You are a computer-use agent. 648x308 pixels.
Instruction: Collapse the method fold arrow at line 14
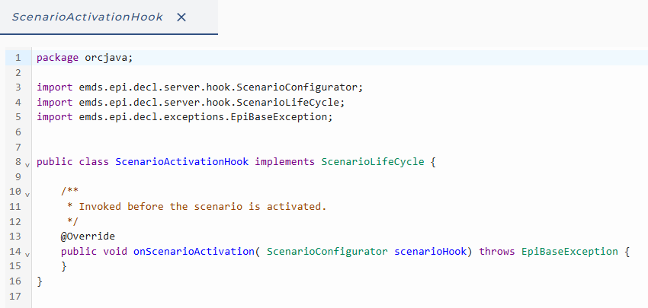click(27, 254)
